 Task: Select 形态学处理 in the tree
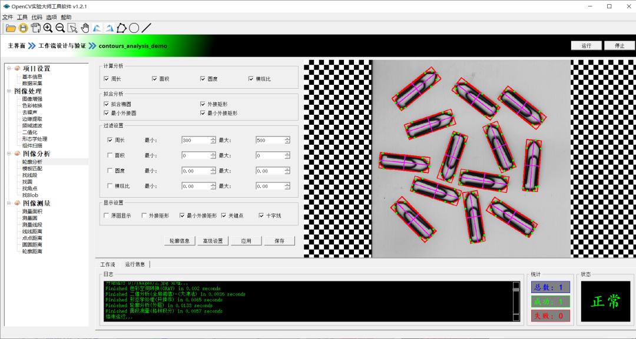[35, 139]
